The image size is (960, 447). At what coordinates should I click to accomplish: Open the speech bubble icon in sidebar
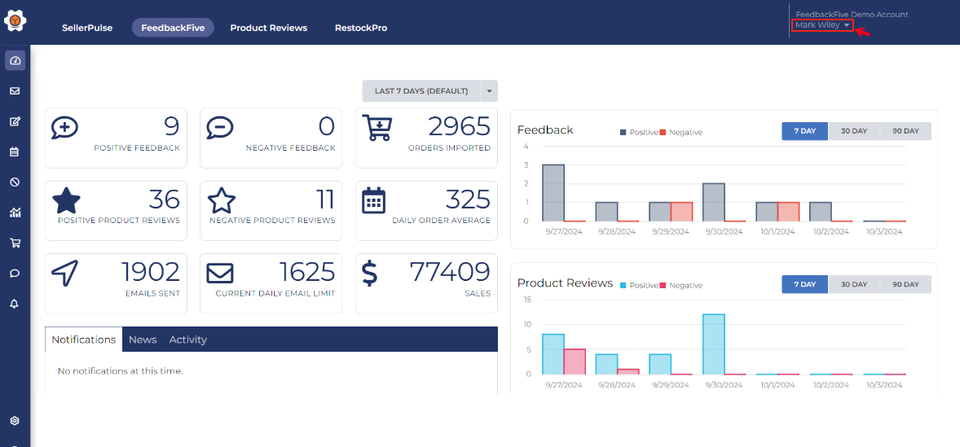15,273
